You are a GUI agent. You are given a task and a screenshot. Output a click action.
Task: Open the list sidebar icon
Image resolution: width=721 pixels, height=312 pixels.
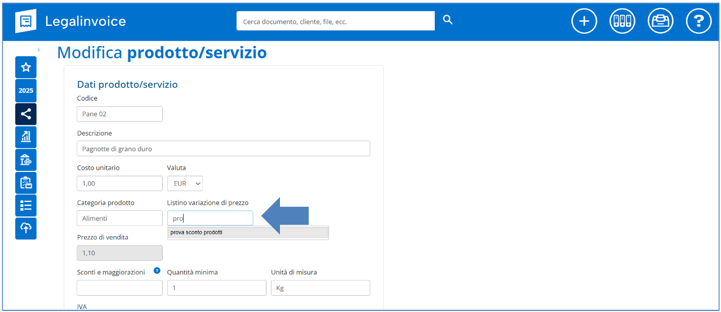tap(26, 205)
